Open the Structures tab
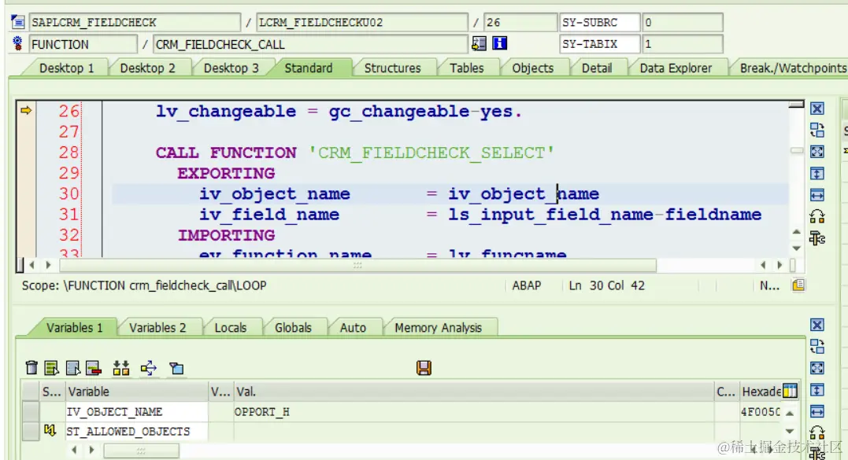The image size is (848, 460). [392, 68]
